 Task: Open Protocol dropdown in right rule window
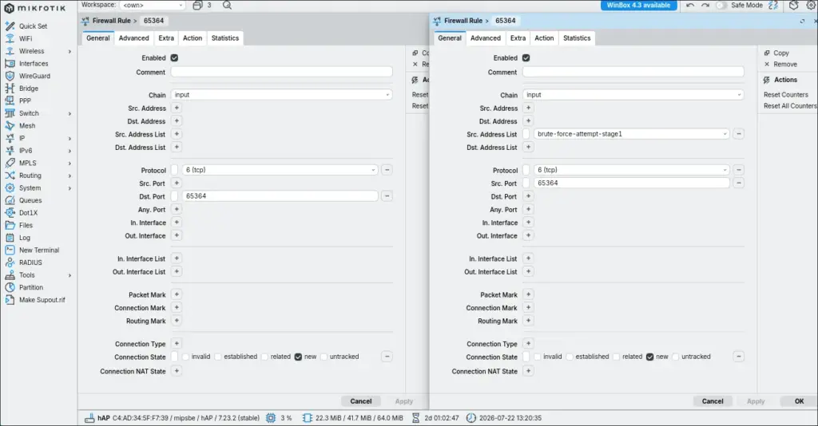[x=631, y=170]
